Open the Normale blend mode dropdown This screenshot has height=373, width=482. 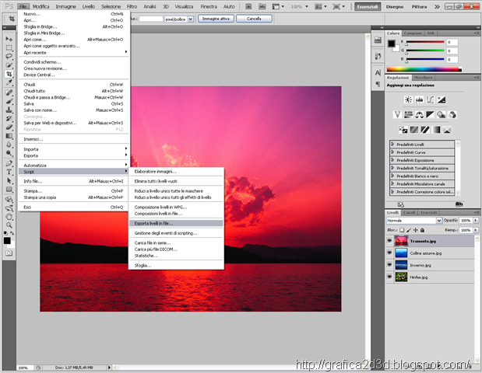tap(414, 221)
